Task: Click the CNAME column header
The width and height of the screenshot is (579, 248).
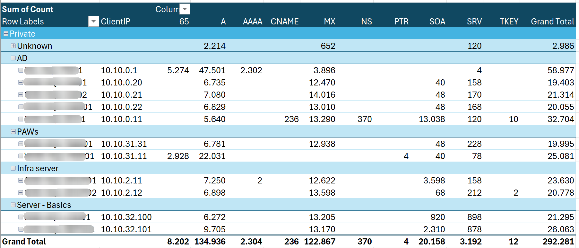Action: (284, 22)
